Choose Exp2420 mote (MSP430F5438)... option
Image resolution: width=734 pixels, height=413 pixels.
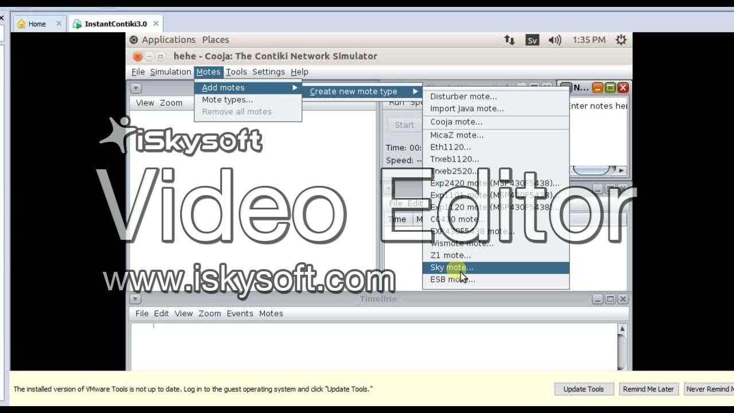point(496,183)
